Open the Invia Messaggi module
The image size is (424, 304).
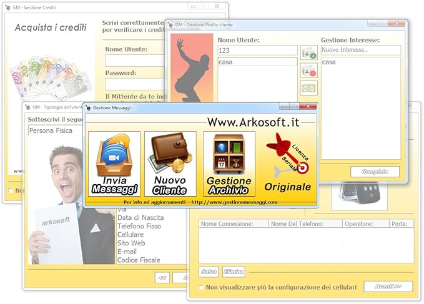click(x=114, y=164)
